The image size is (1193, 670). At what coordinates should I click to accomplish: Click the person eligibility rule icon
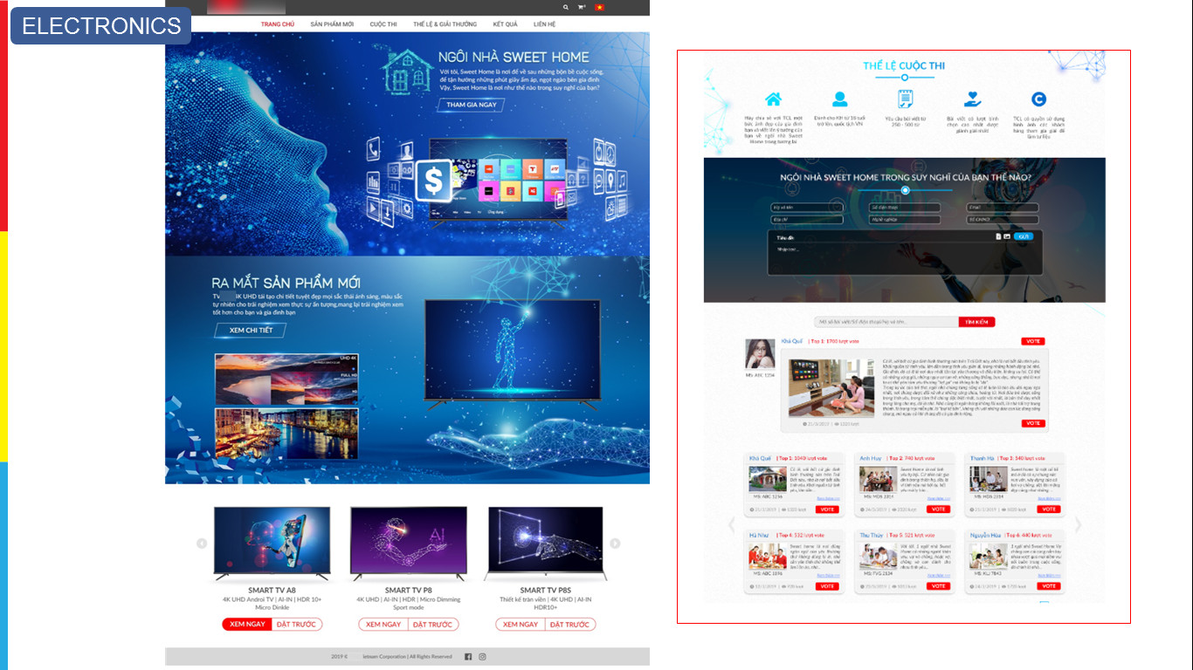(839, 99)
